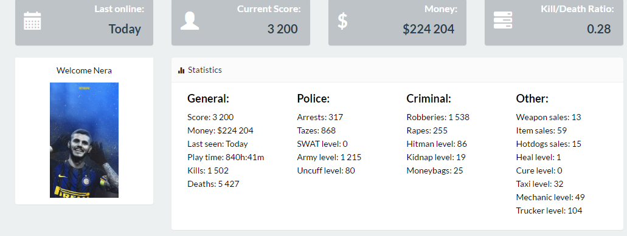Click the server stack icon for Kill/Death Ratio

(503, 20)
